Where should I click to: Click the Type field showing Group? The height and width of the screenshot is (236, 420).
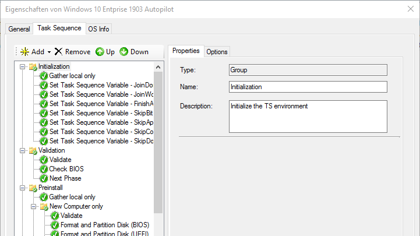(308, 70)
